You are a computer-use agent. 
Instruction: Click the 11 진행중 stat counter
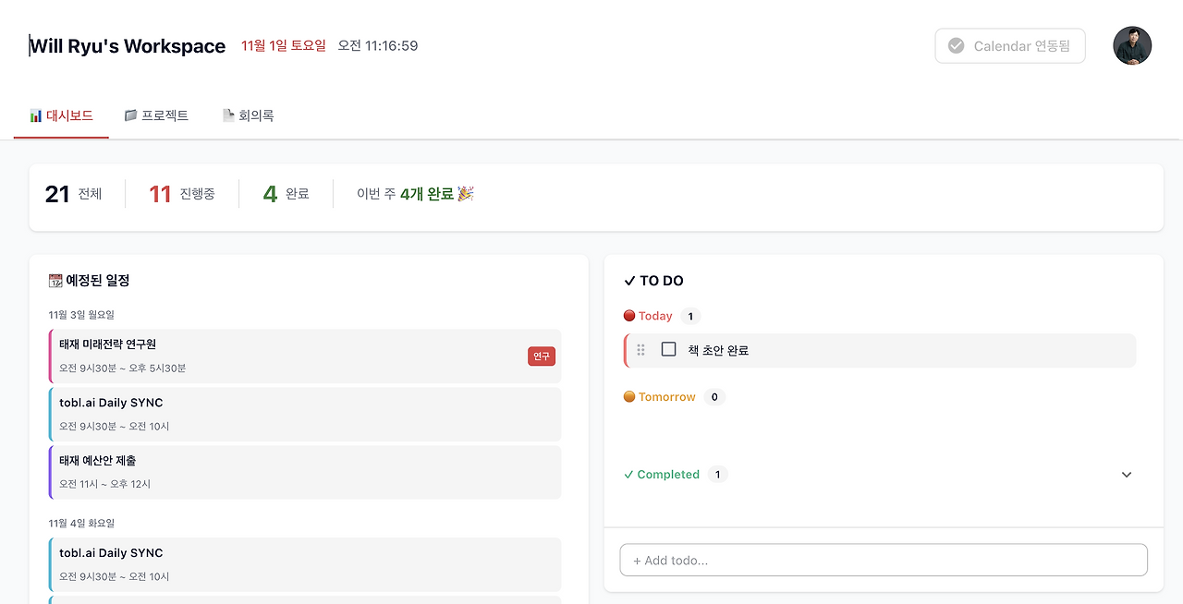point(181,193)
